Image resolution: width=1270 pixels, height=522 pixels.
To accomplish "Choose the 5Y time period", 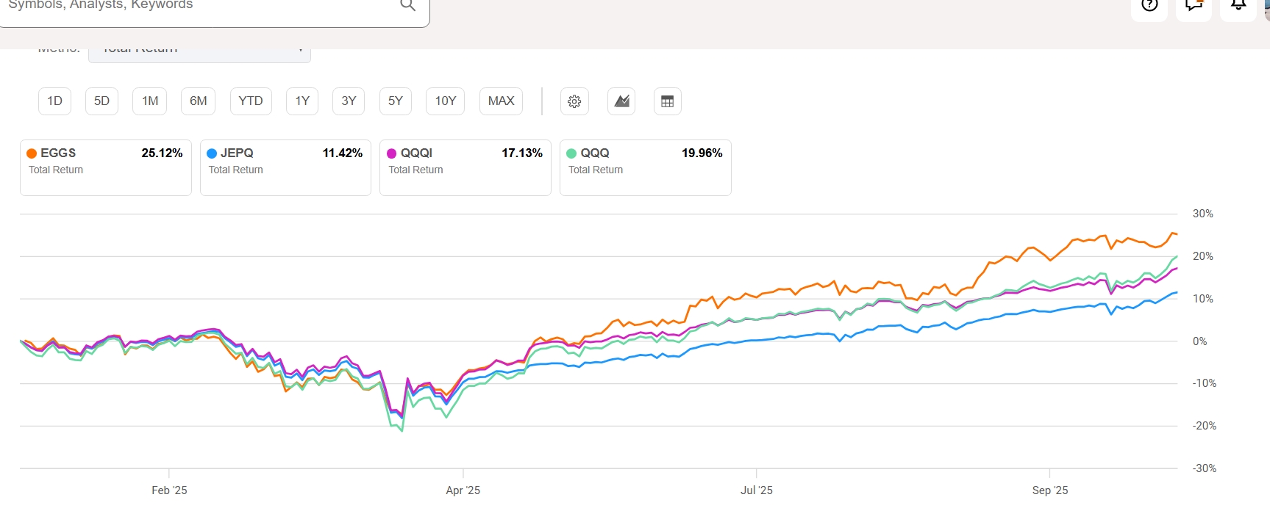I will 395,101.
